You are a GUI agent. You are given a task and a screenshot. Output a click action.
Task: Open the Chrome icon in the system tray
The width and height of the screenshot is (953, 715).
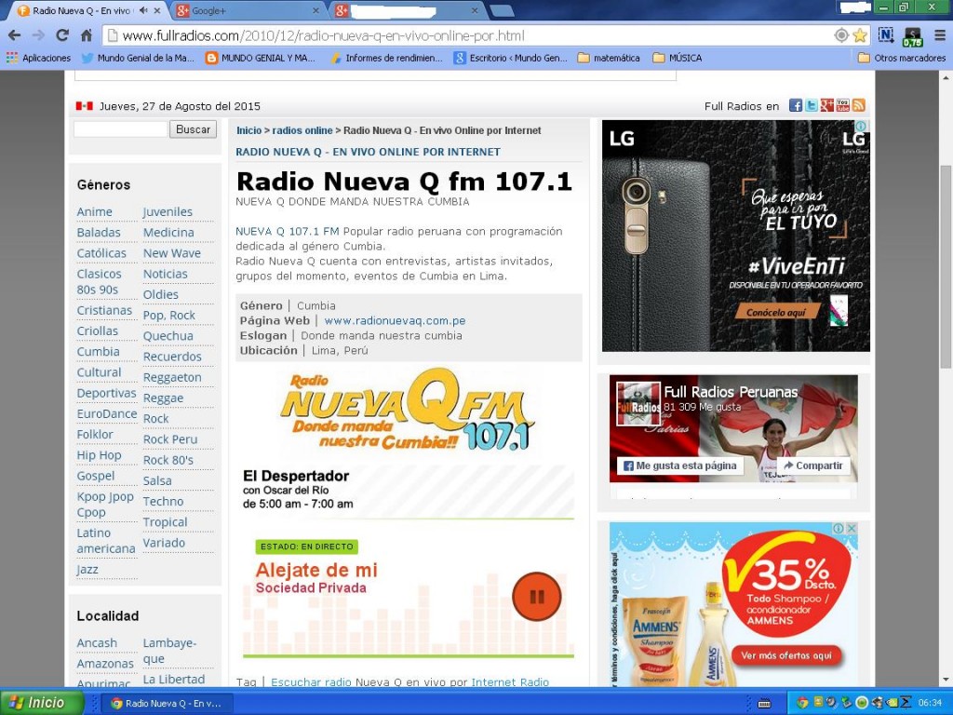point(801,702)
